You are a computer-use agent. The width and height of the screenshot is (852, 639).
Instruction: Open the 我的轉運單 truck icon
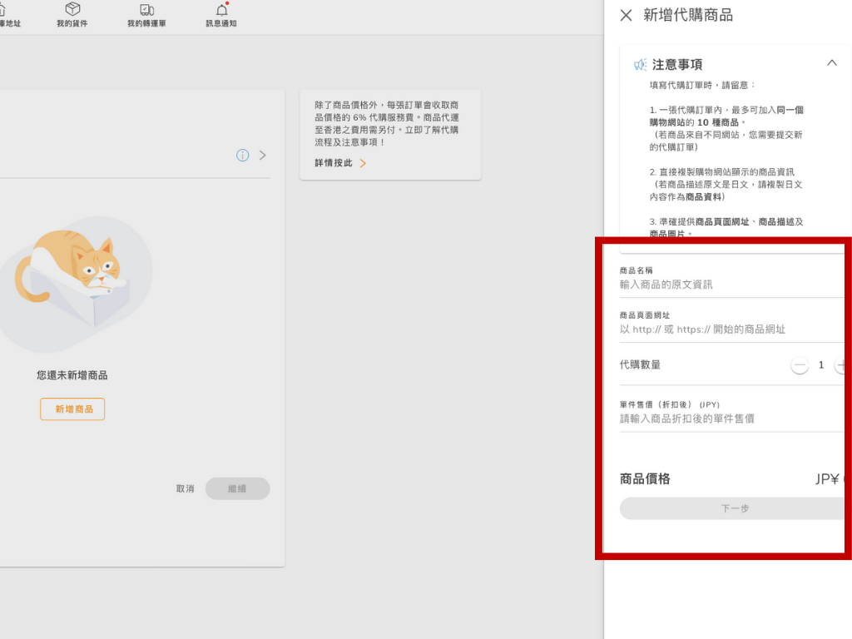click(x=146, y=10)
